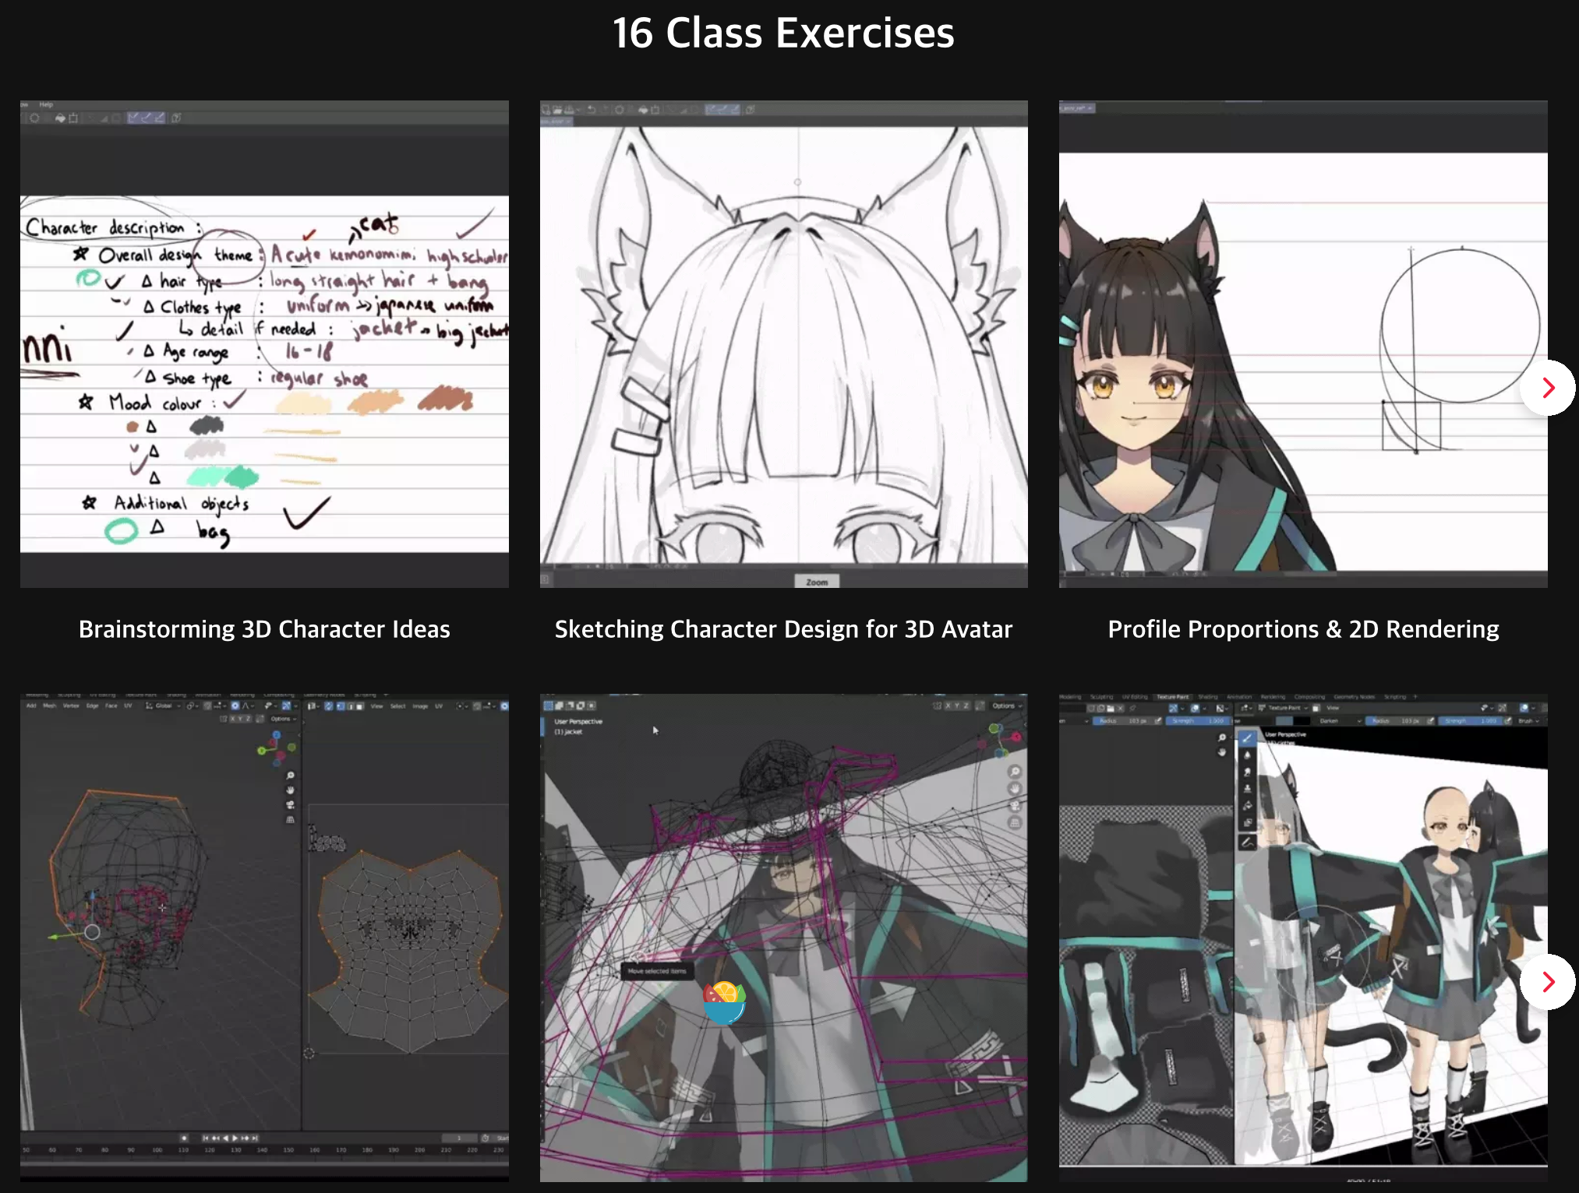This screenshot has height=1193, width=1579.
Task: Click the next arrow to see more exercises
Action: [1552, 389]
